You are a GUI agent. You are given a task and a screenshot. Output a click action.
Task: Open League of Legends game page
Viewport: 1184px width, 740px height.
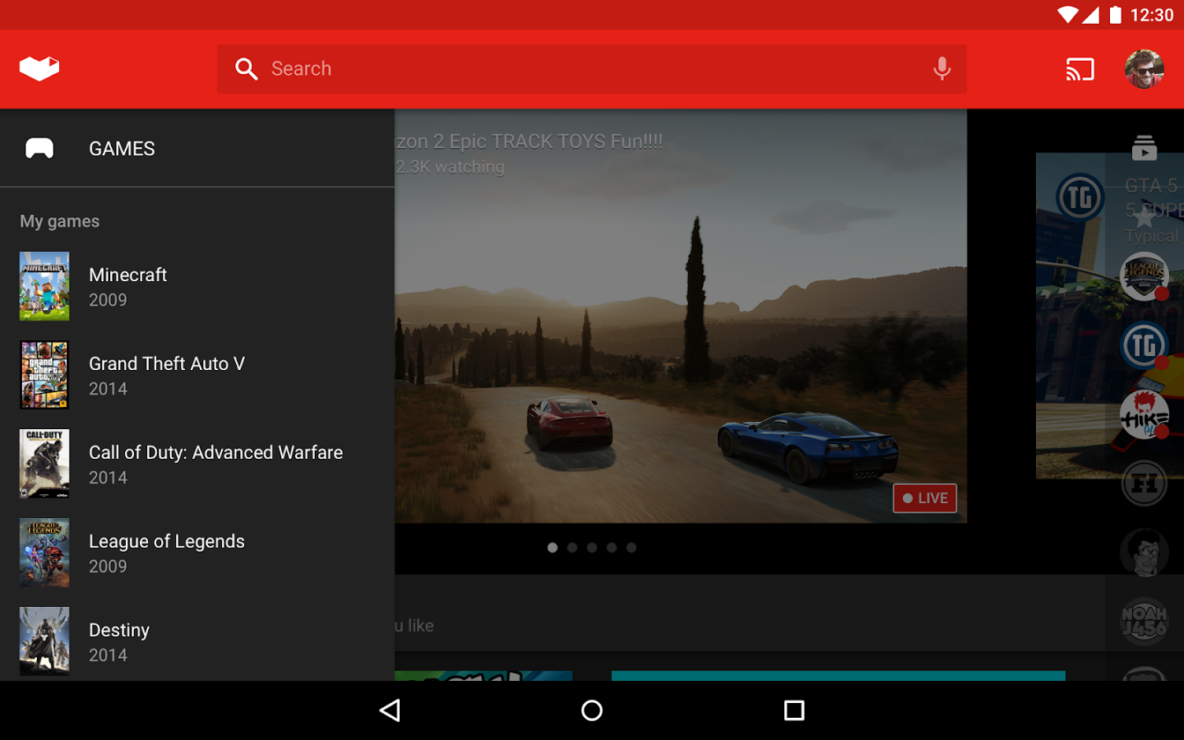(197, 553)
